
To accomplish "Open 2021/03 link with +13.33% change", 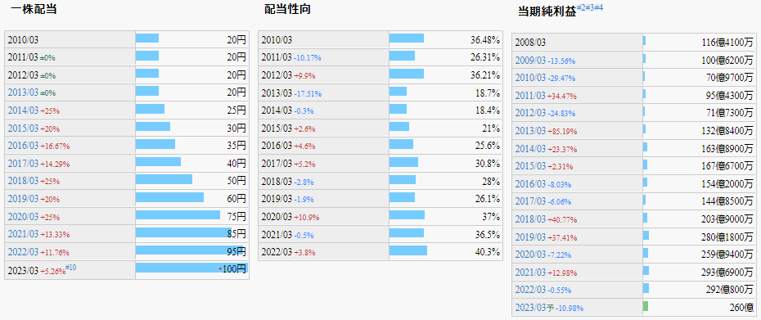I will 23,234.
